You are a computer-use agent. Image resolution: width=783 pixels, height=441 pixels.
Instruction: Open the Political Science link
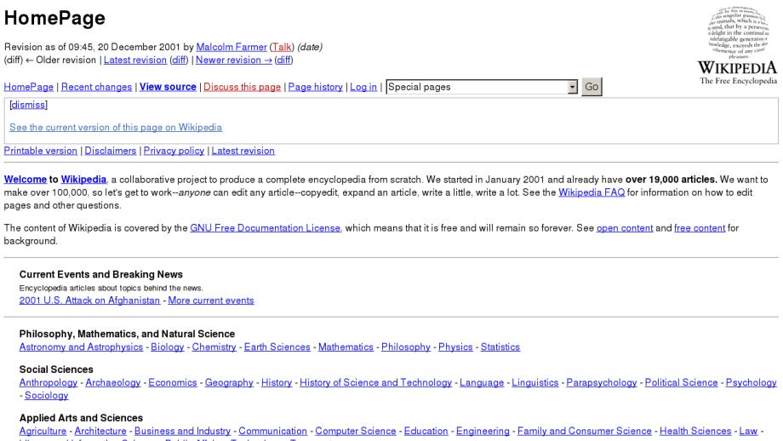click(x=681, y=382)
